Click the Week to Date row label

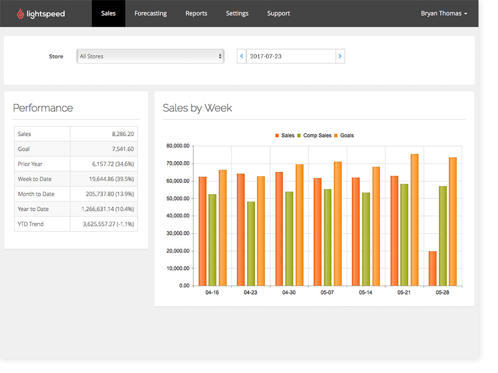[x=35, y=179]
